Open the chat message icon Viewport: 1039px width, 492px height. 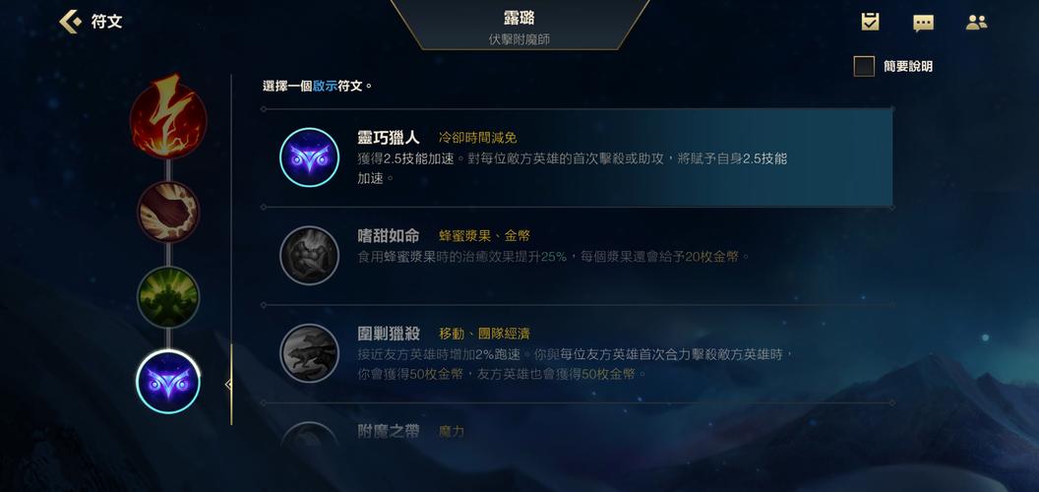click(923, 23)
